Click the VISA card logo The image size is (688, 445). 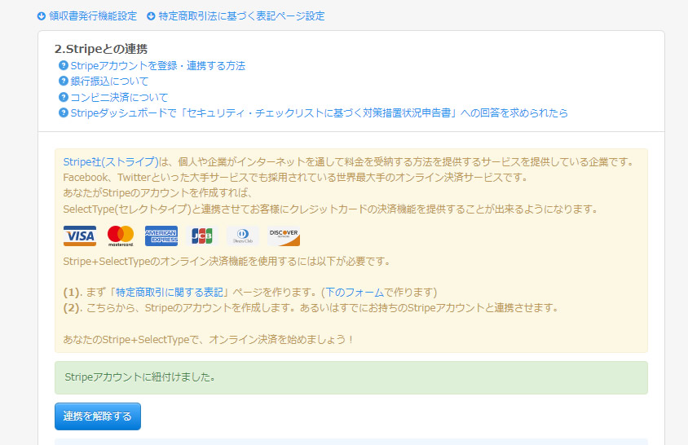click(80, 236)
